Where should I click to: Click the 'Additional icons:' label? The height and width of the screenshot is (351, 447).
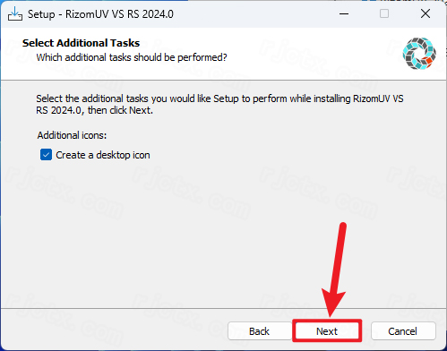point(72,135)
